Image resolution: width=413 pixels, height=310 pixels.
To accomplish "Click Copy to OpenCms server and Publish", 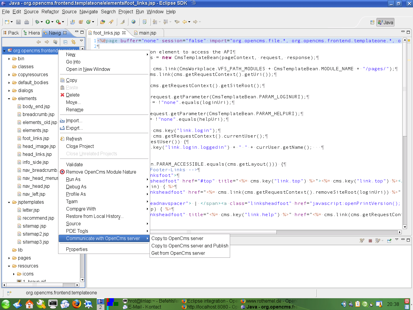I will 190,246.
